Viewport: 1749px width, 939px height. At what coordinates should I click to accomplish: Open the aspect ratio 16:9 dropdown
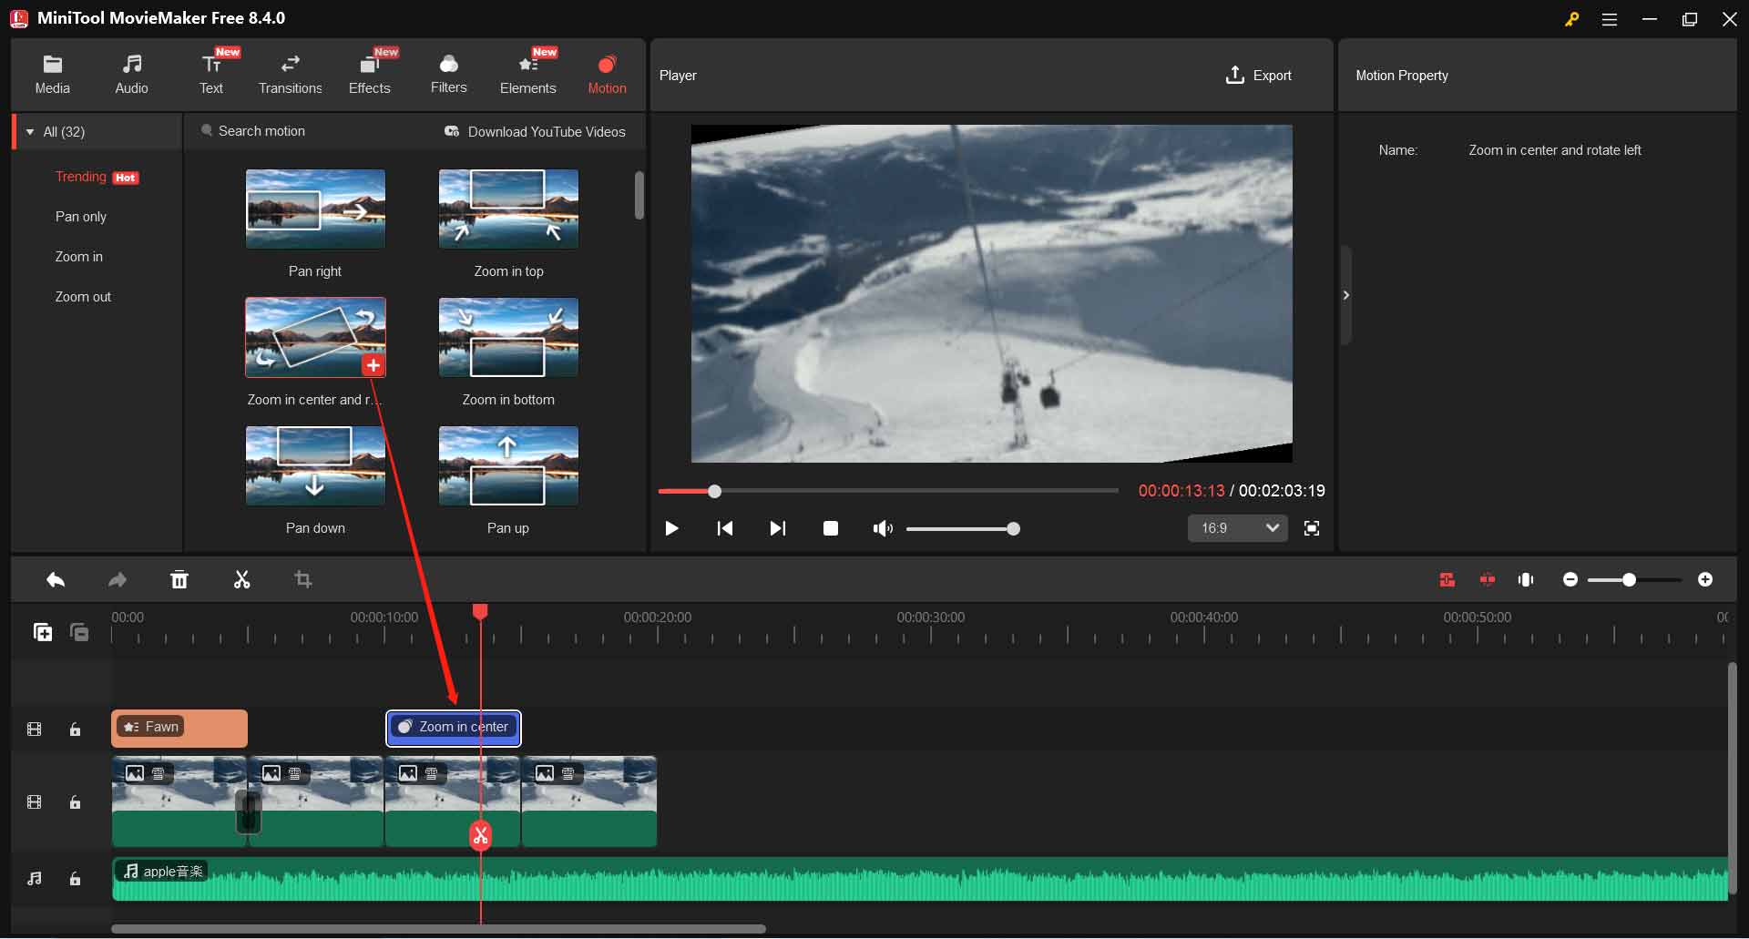[1237, 528]
